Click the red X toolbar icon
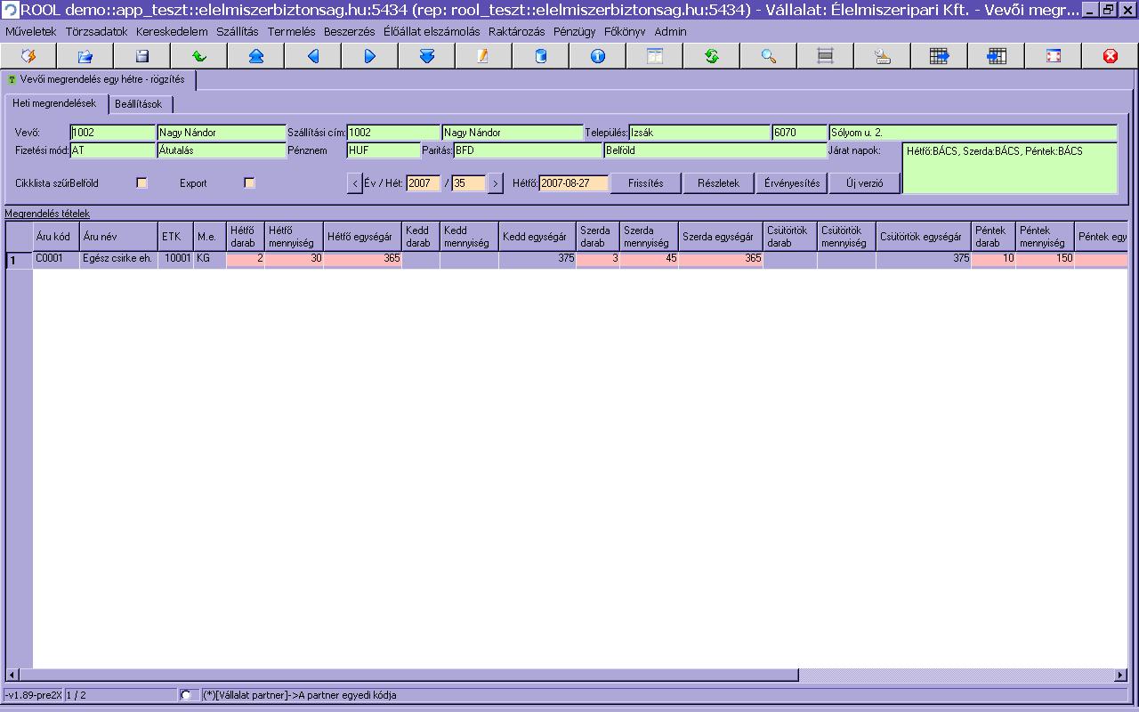The width and height of the screenshot is (1139, 712). point(1110,56)
